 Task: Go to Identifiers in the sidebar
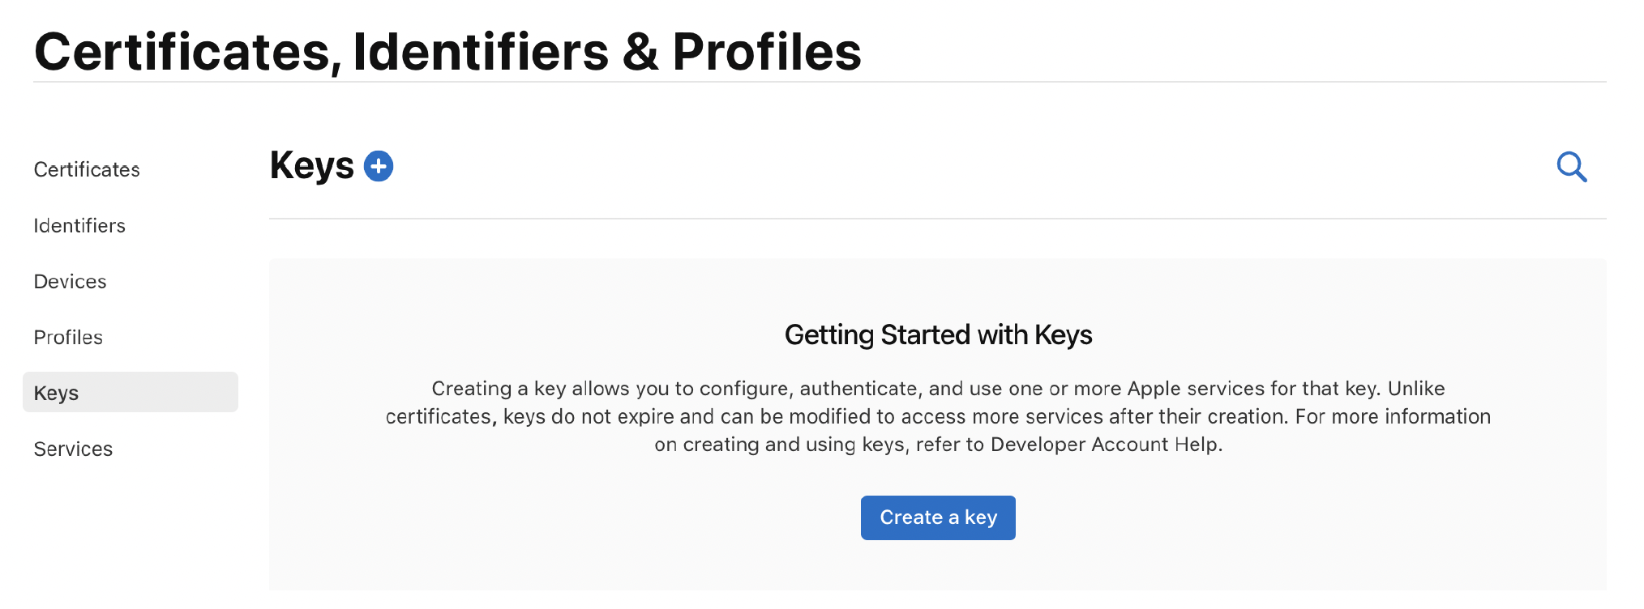click(79, 225)
